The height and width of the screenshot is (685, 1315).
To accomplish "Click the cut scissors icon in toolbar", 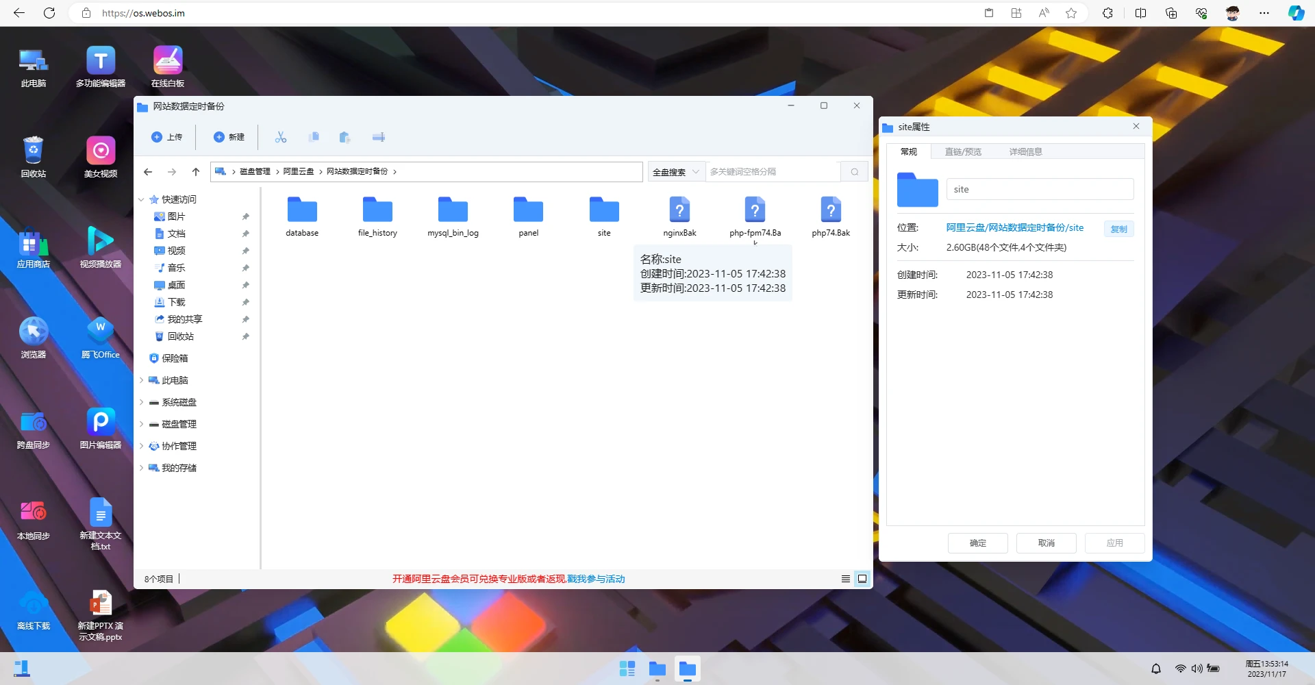I will pos(281,137).
